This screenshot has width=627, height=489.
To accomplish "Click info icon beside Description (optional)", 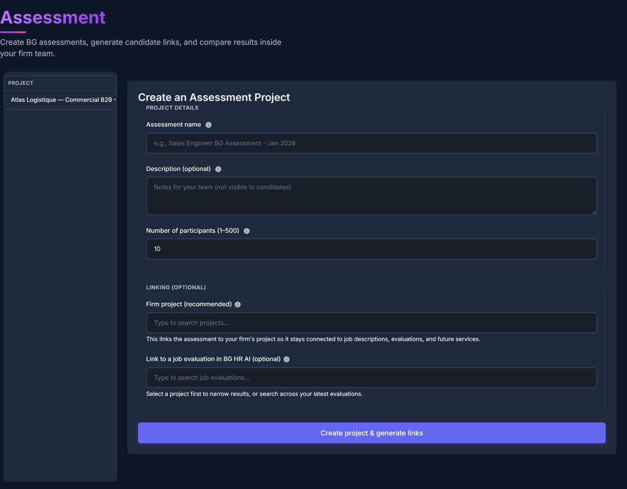I will pos(218,169).
